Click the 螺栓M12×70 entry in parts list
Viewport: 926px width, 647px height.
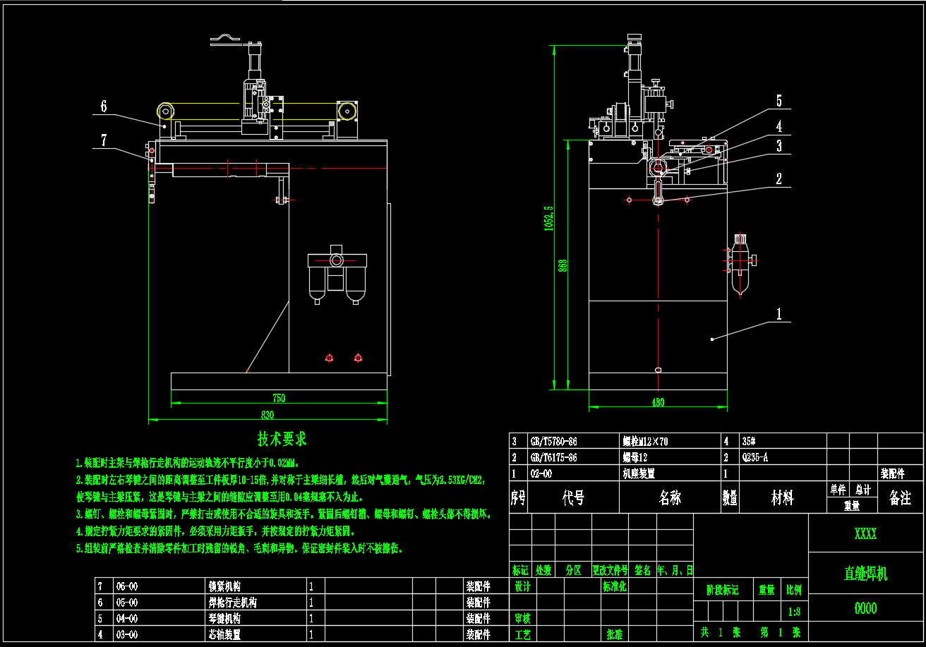pos(644,442)
